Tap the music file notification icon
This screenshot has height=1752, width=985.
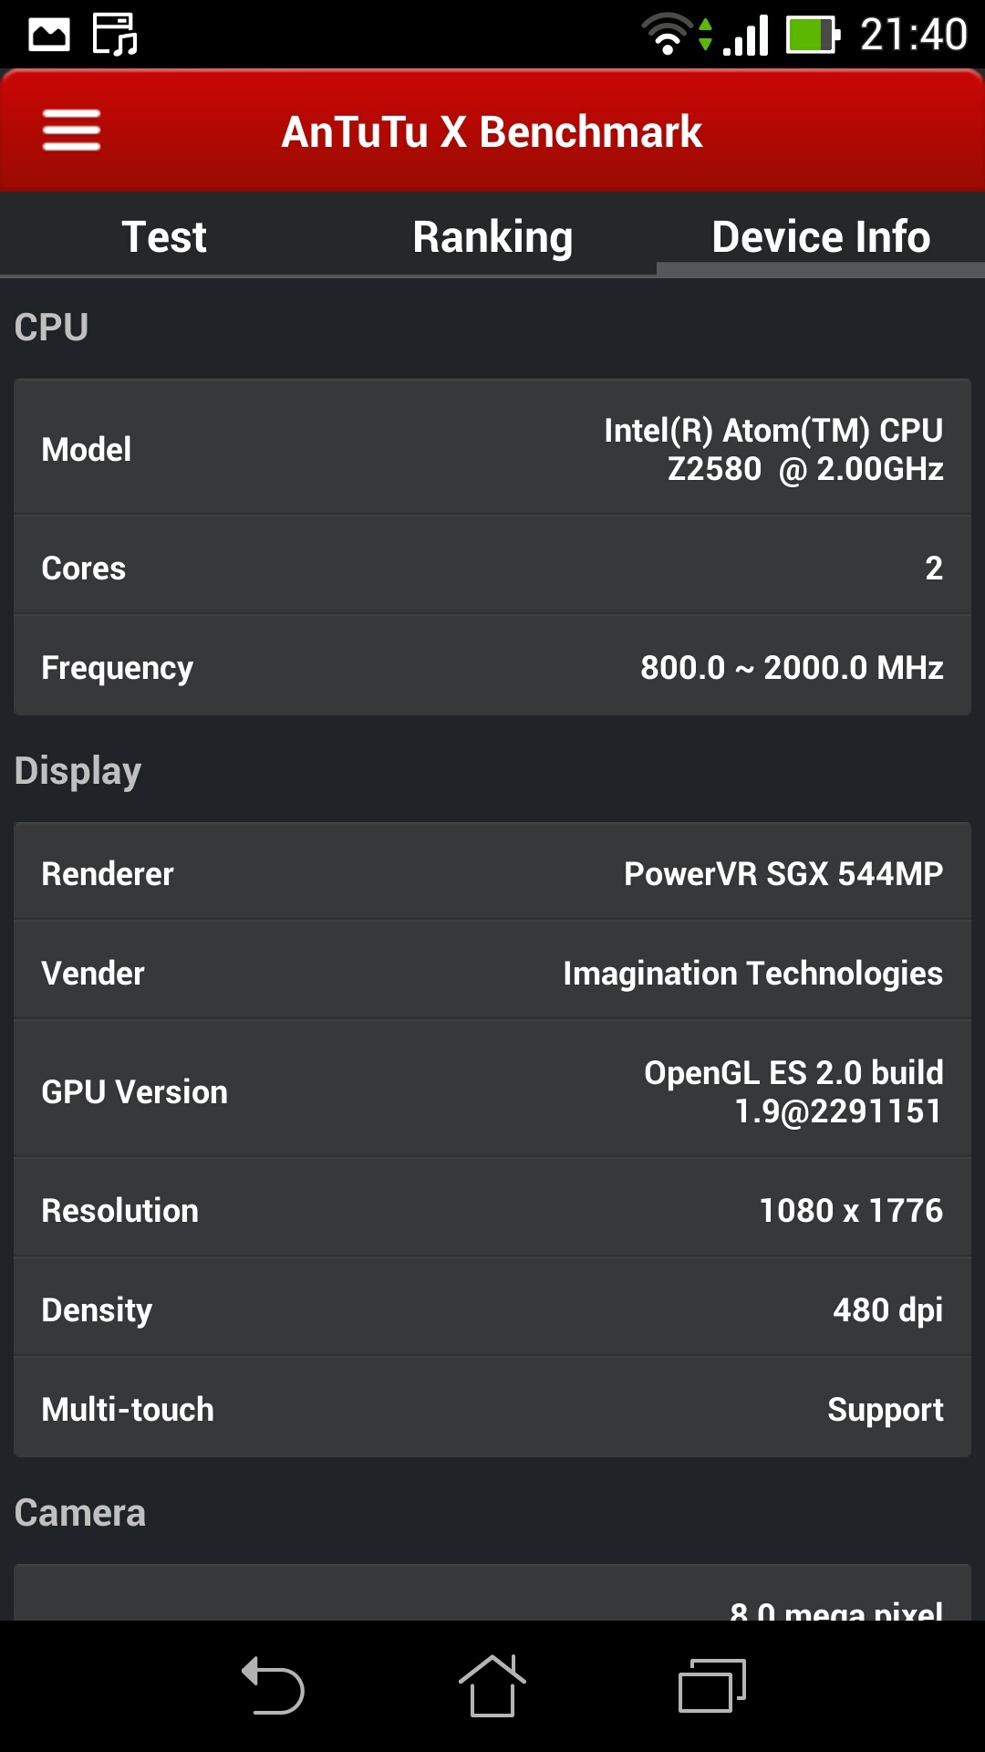115,35
